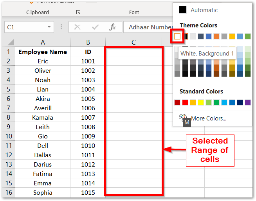Pick the black theme color swatch
The image size is (256, 201).
[185, 36]
